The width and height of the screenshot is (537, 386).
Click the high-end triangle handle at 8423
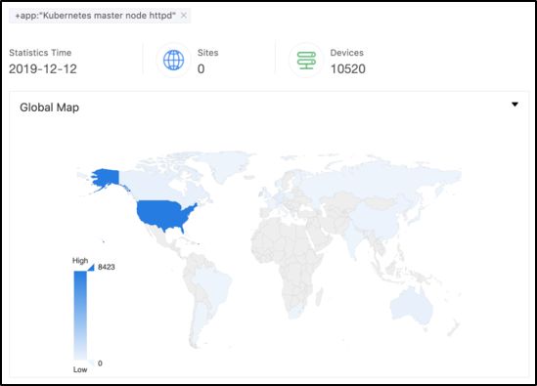(x=91, y=267)
